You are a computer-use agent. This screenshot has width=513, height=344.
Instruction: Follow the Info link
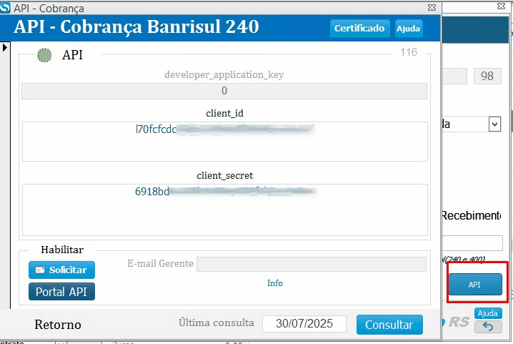pos(275,283)
